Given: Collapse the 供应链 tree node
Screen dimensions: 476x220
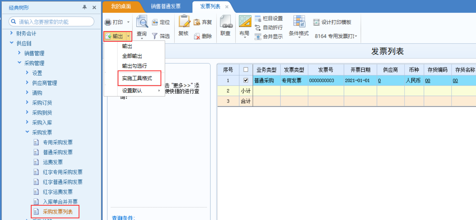Looking at the screenshot, I should coord(12,43).
